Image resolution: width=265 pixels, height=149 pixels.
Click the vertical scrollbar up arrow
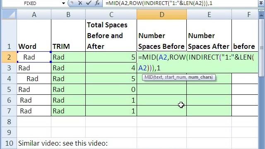[261, 16]
